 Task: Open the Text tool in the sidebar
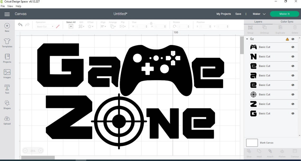[x=7, y=89]
